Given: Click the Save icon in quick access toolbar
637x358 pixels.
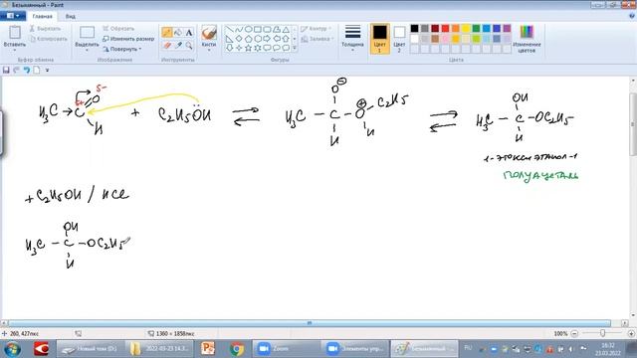Looking at the screenshot, I should click(x=6, y=70).
